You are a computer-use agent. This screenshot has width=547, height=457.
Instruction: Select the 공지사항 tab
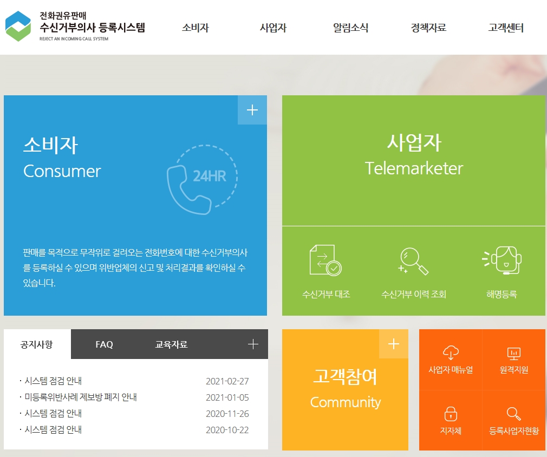[x=37, y=344]
